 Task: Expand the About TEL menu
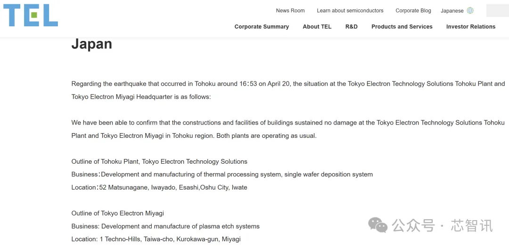(x=317, y=27)
